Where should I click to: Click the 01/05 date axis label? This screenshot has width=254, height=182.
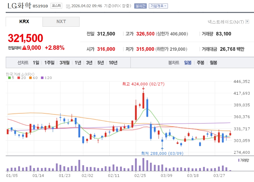[12, 176]
